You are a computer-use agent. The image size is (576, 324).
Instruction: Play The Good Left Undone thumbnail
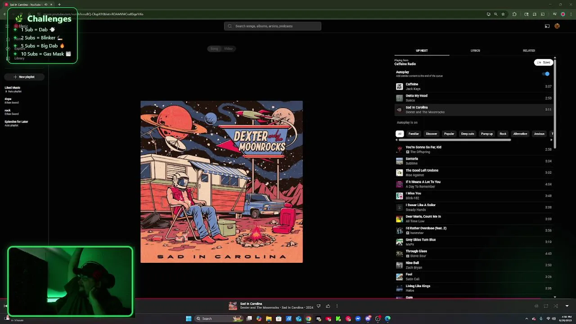[399, 173]
